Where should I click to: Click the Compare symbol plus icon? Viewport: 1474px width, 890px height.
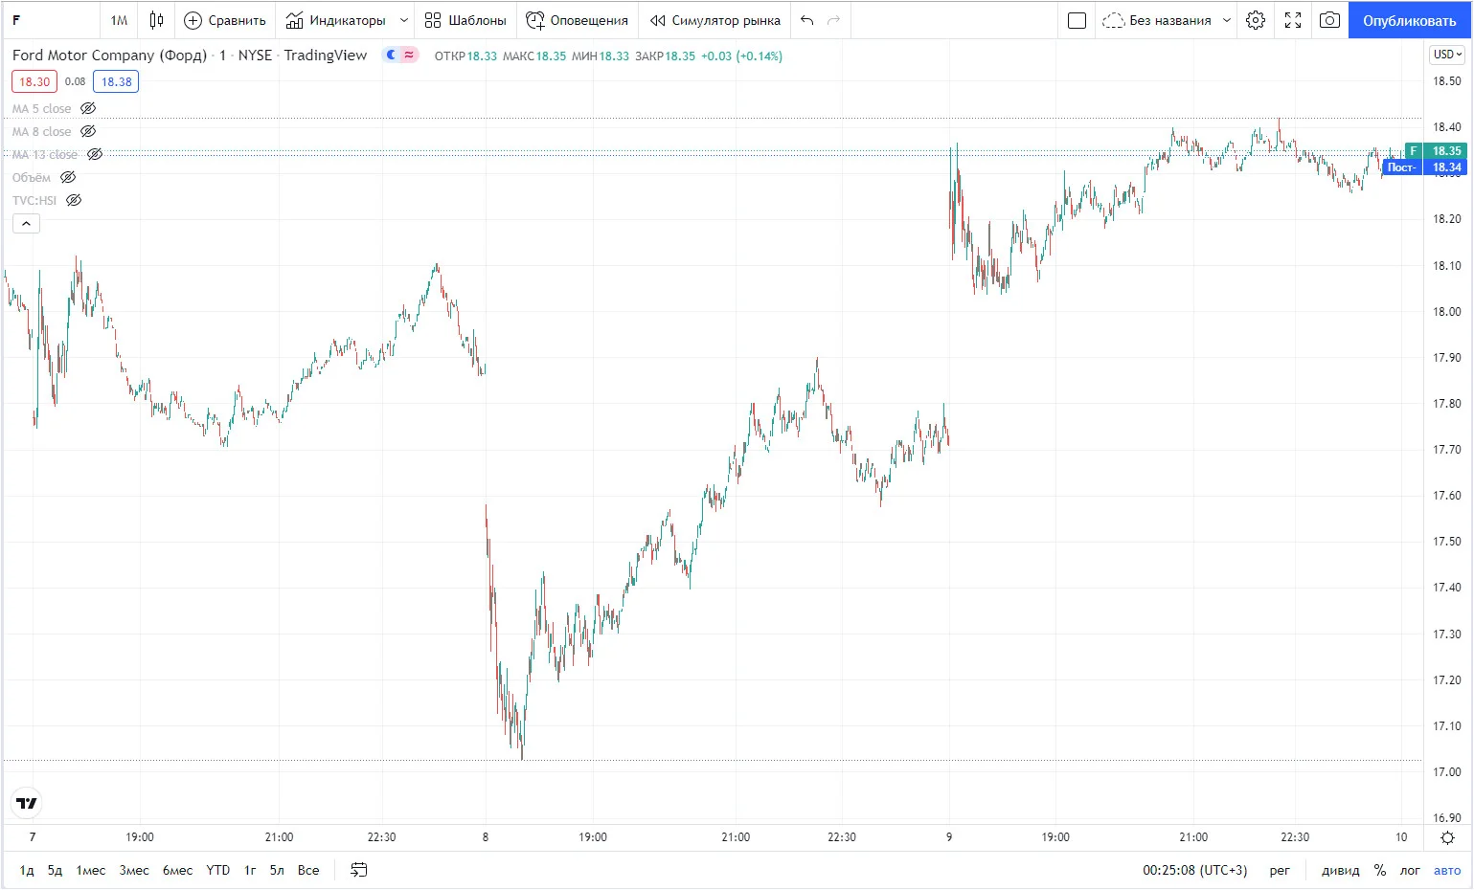[x=193, y=20]
